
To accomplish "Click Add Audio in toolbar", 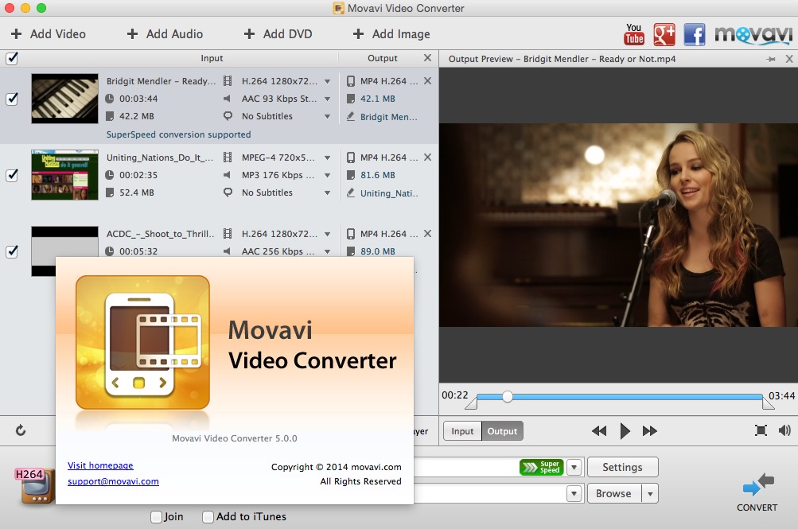I will pos(165,34).
